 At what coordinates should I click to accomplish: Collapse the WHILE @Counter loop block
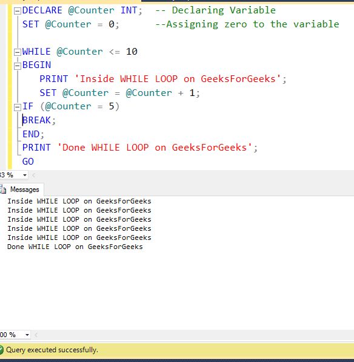(18, 52)
